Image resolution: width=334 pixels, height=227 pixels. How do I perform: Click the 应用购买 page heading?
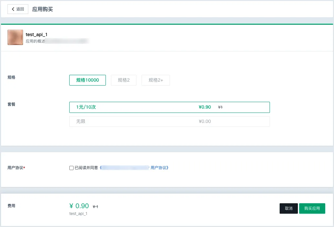(43, 9)
